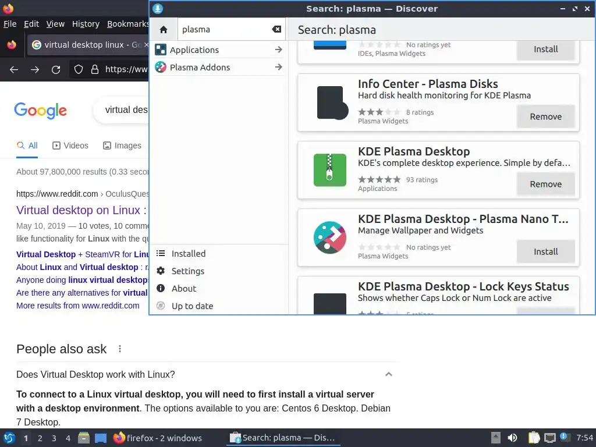Go back in Firefox
Image resolution: width=596 pixels, height=447 pixels.
[14, 70]
